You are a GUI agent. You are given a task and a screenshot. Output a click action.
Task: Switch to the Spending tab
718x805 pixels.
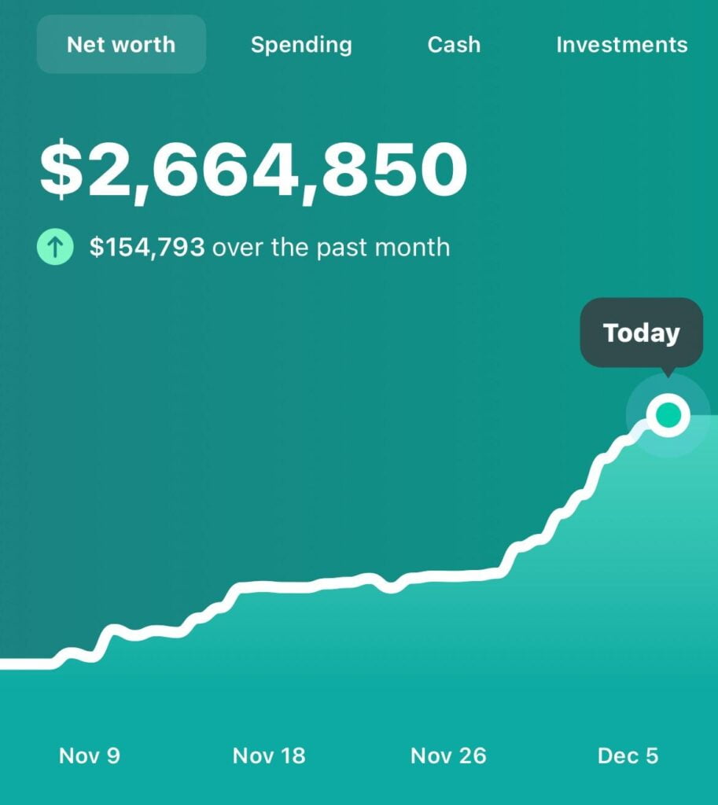[301, 45]
